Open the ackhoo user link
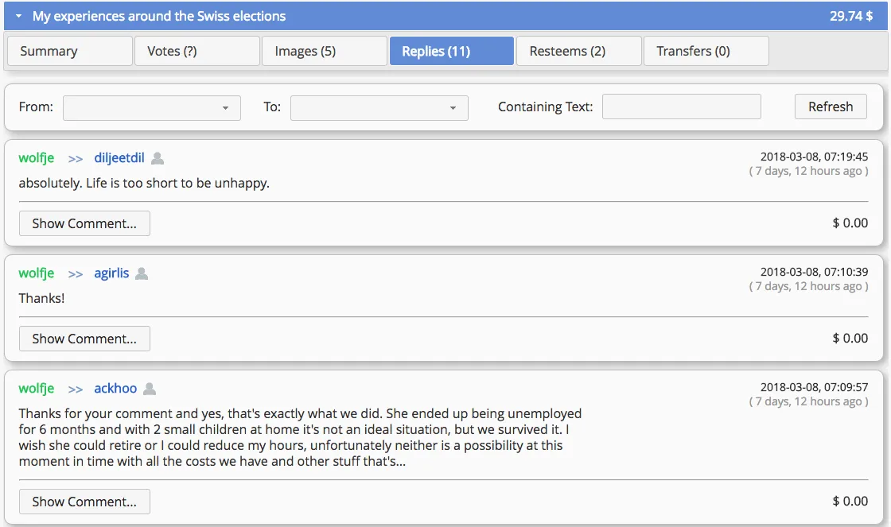 click(x=115, y=389)
